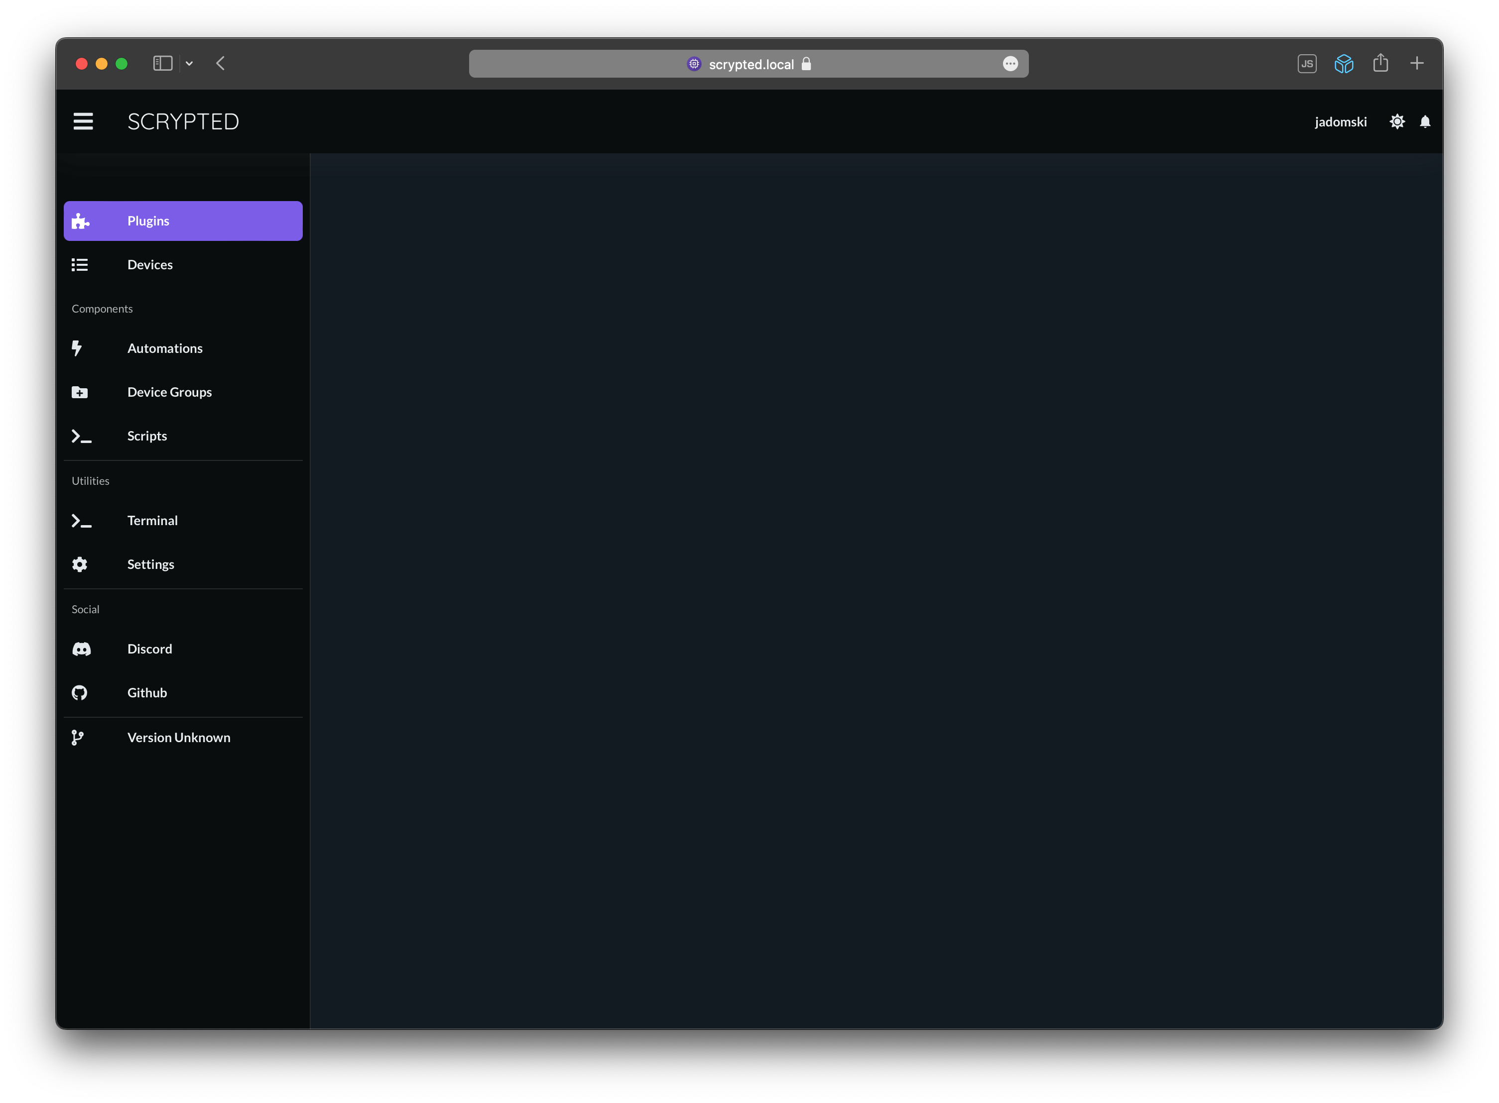Open page options ellipsis in address bar
The height and width of the screenshot is (1103, 1499).
(1010, 64)
